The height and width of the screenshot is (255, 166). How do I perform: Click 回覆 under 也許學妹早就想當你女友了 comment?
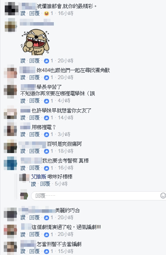point(34,118)
